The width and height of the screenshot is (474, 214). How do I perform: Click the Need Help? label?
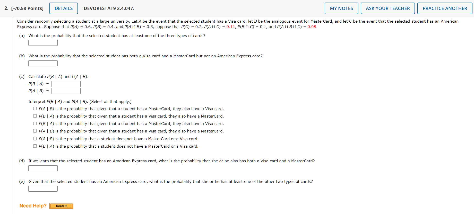33,205
